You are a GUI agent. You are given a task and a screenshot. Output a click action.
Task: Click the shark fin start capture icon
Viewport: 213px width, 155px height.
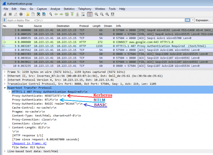point(5,14)
